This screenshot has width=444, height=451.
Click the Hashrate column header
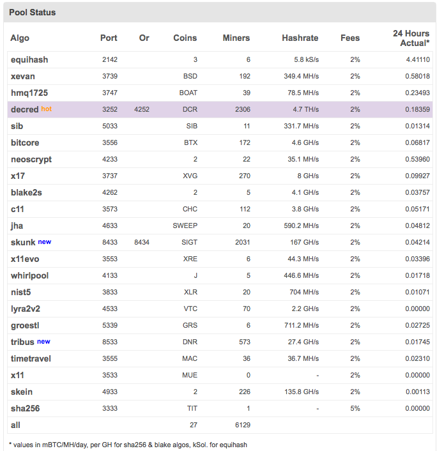pos(300,38)
